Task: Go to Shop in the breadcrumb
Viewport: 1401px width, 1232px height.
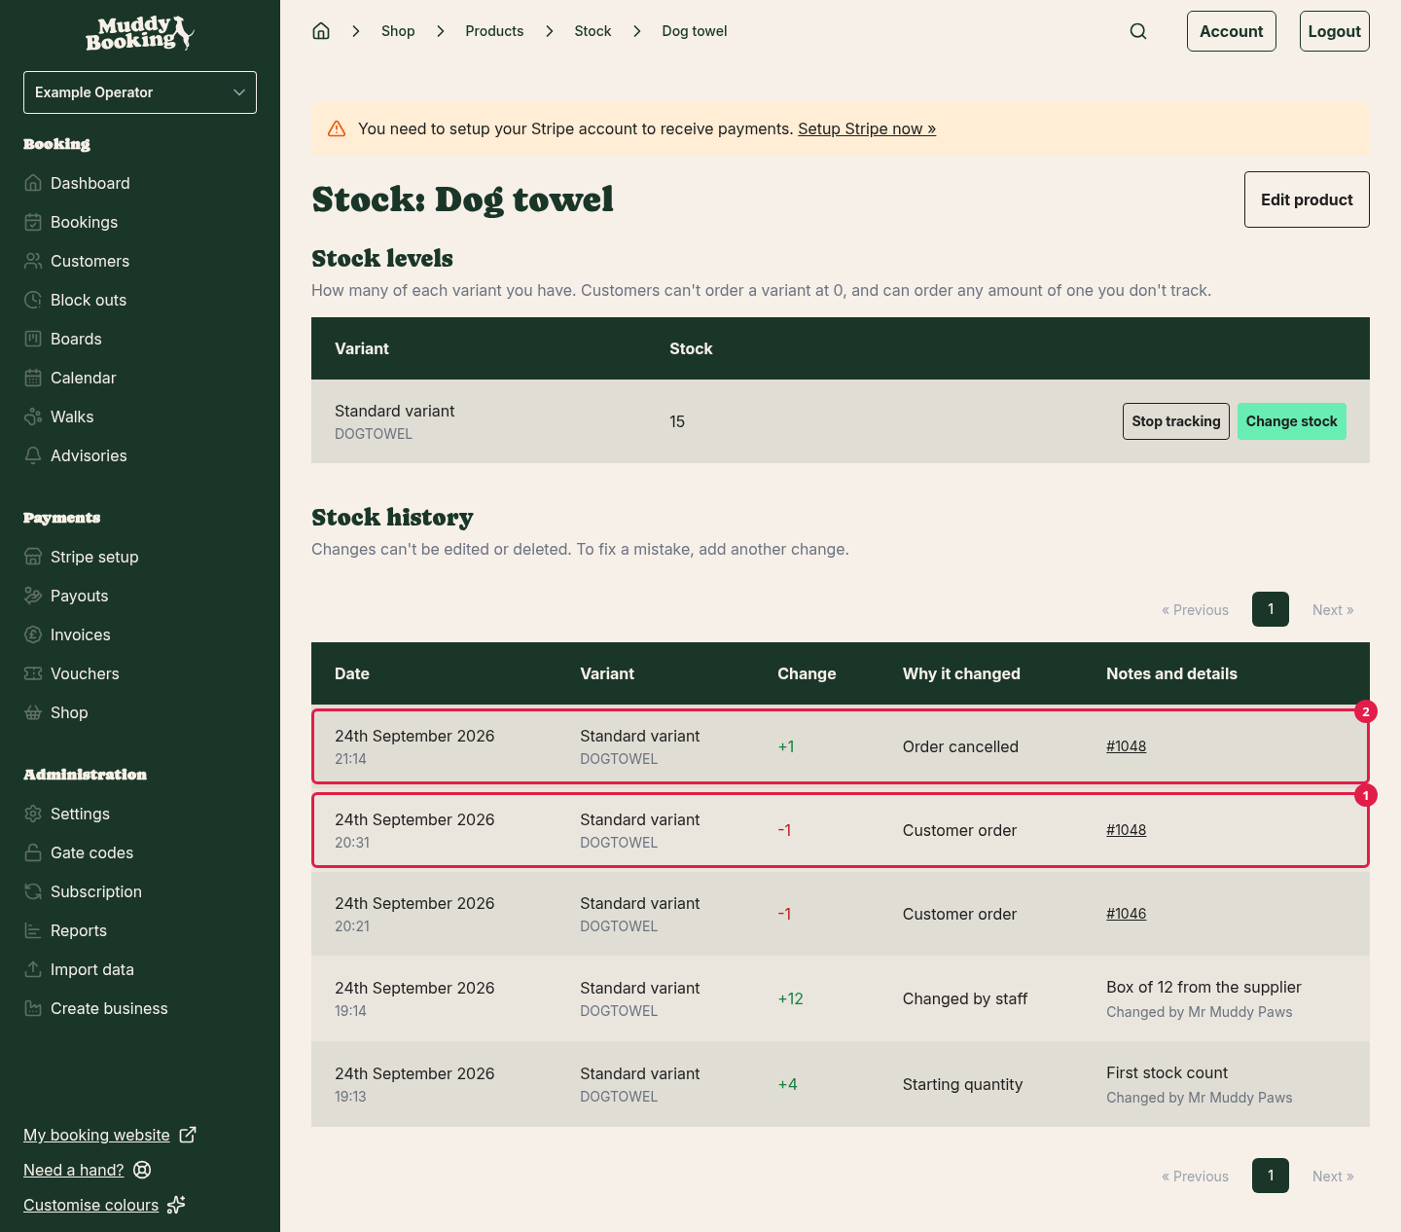Action: point(398,31)
